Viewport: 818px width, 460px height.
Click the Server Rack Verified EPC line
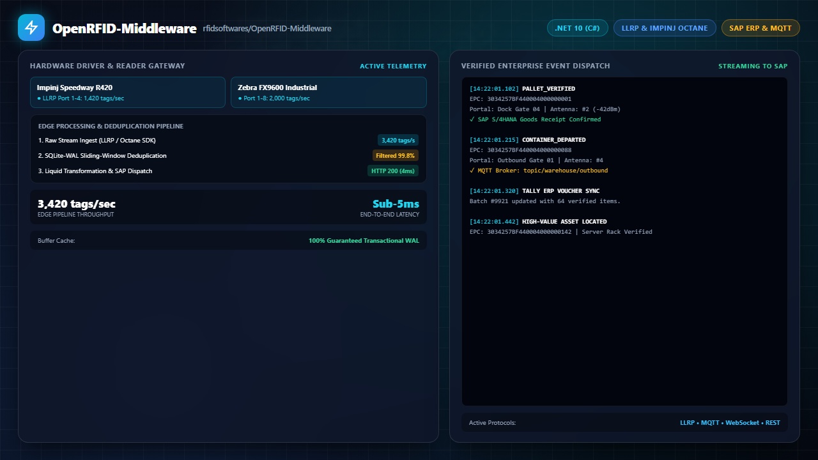coord(561,232)
